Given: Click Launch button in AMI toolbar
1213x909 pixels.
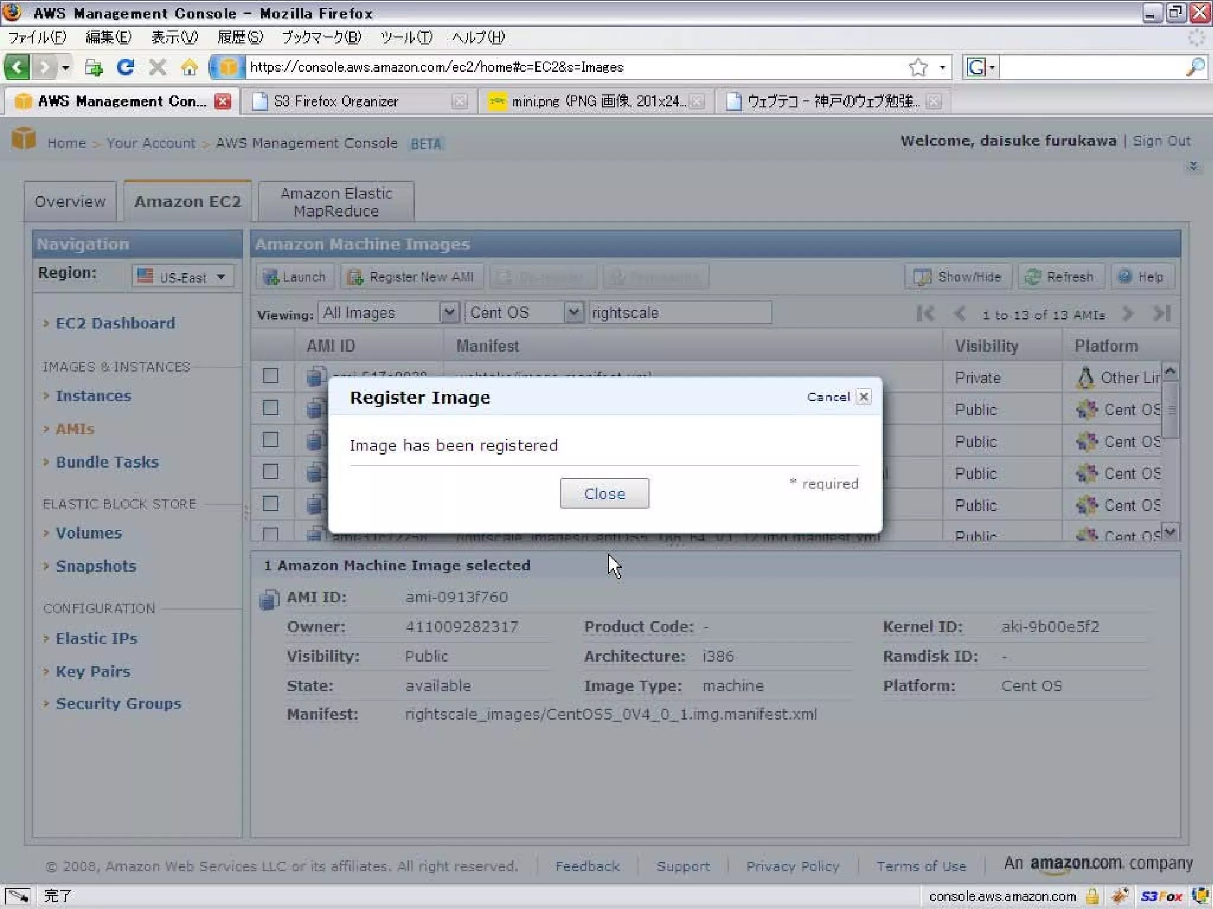Looking at the screenshot, I should 295,276.
